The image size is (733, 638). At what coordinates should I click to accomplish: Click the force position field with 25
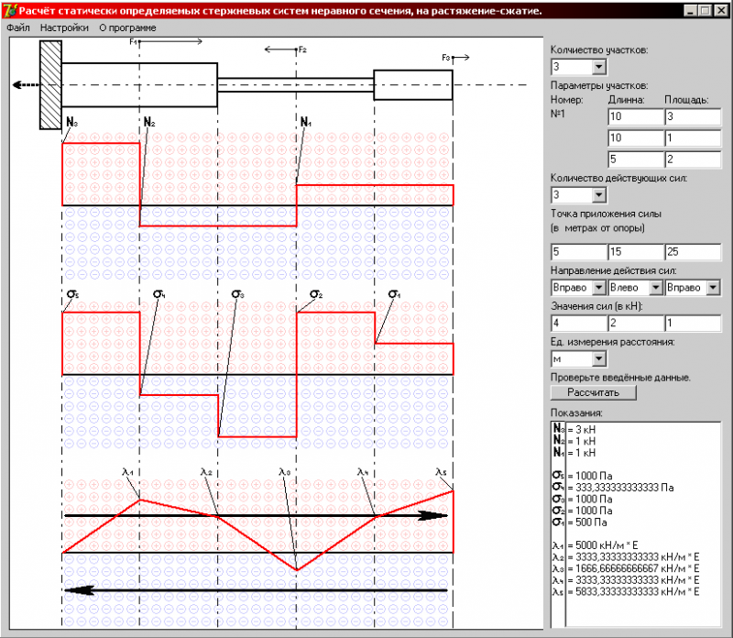tap(693, 252)
